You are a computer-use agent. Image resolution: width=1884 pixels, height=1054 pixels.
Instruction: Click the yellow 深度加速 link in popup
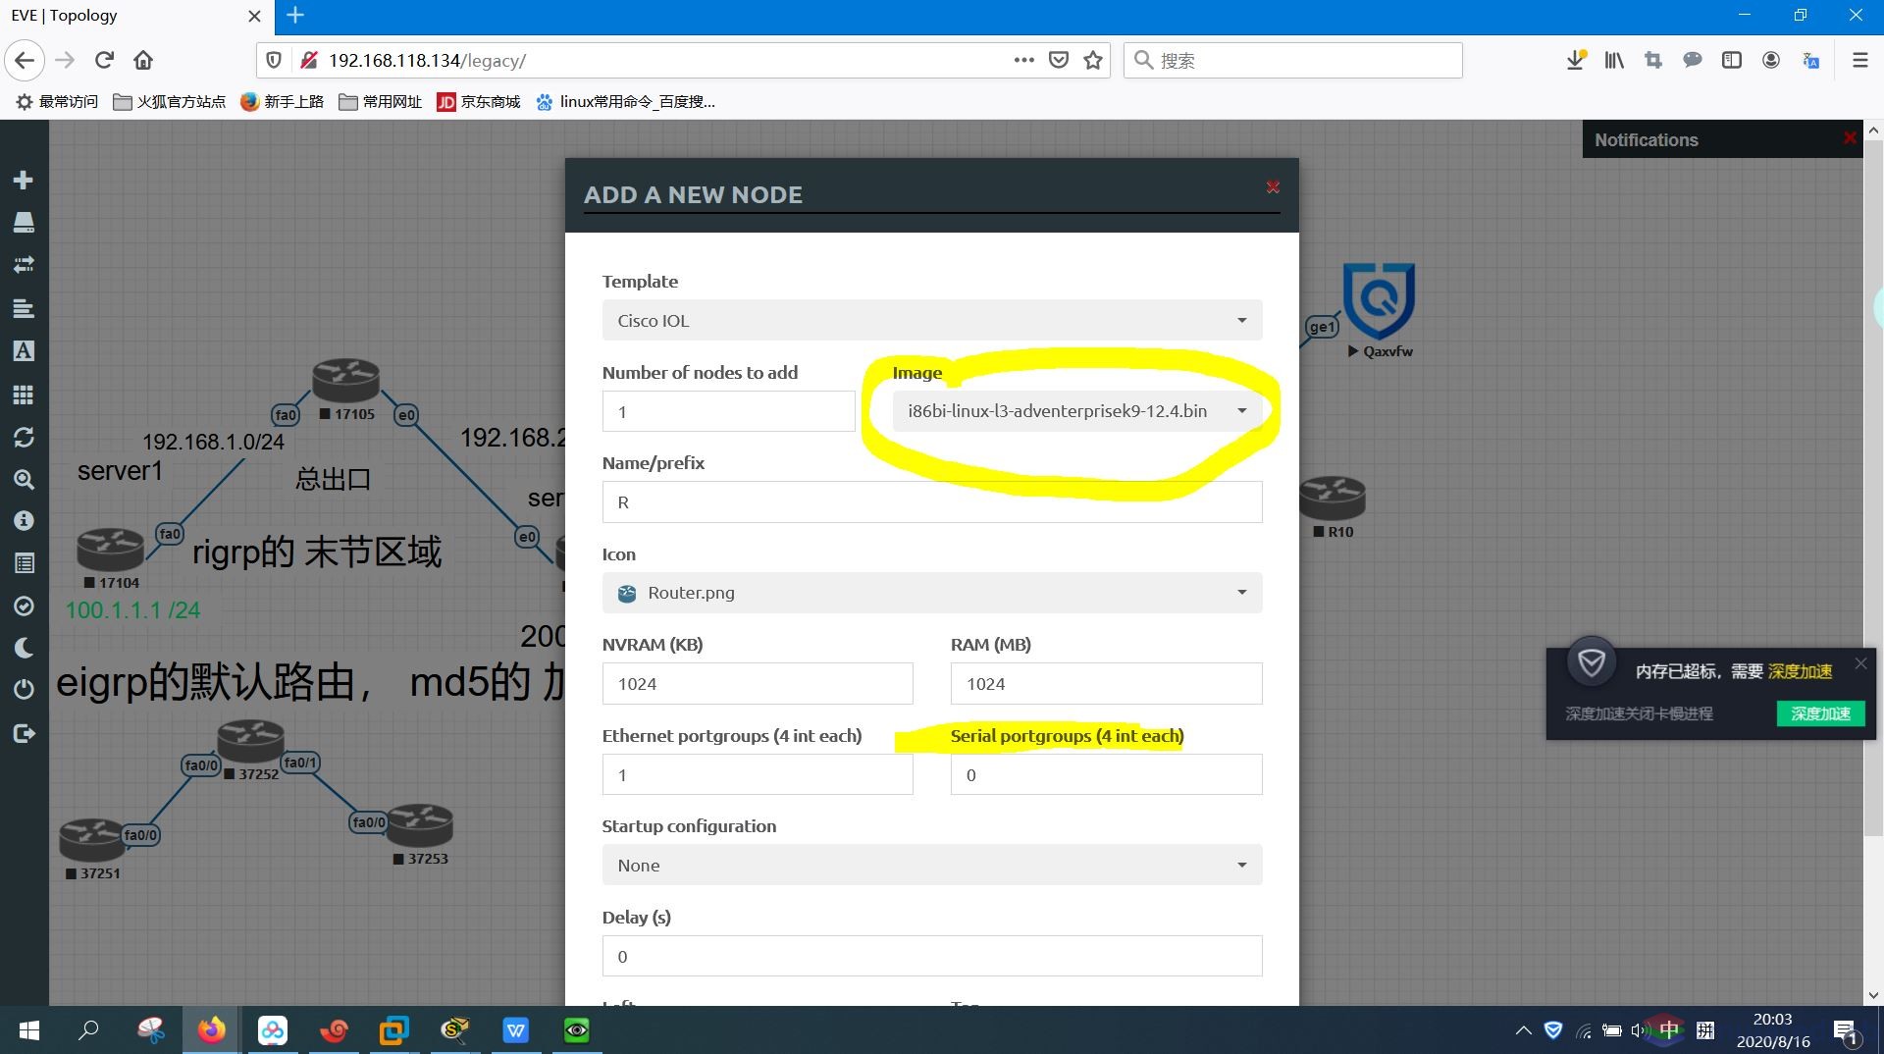point(1801,671)
